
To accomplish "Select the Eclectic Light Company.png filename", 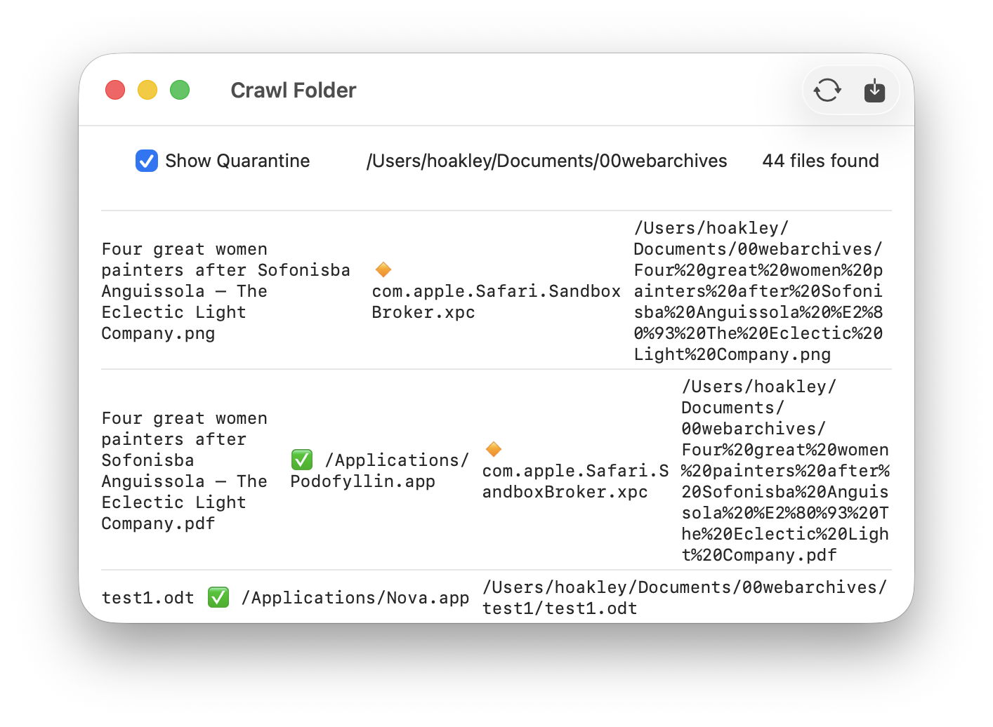I will pyautogui.click(x=225, y=291).
